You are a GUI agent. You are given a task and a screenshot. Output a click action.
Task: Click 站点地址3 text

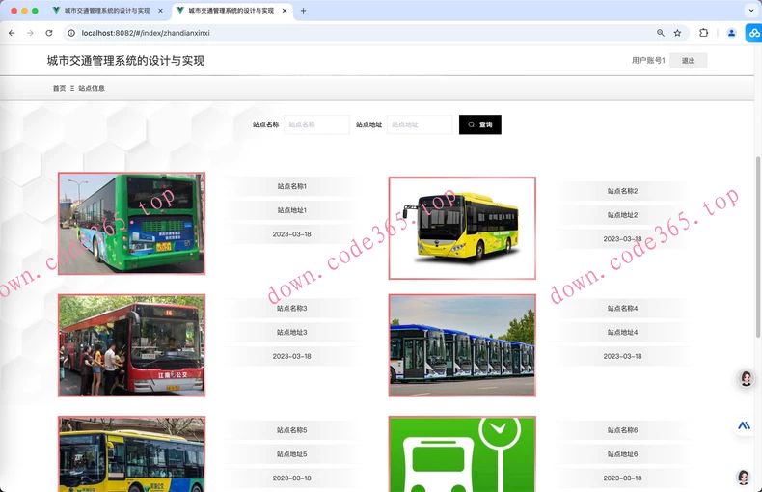point(291,332)
